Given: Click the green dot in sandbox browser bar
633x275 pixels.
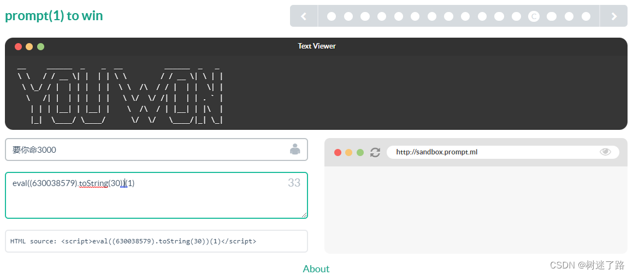Looking at the screenshot, I should click(360, 152).
